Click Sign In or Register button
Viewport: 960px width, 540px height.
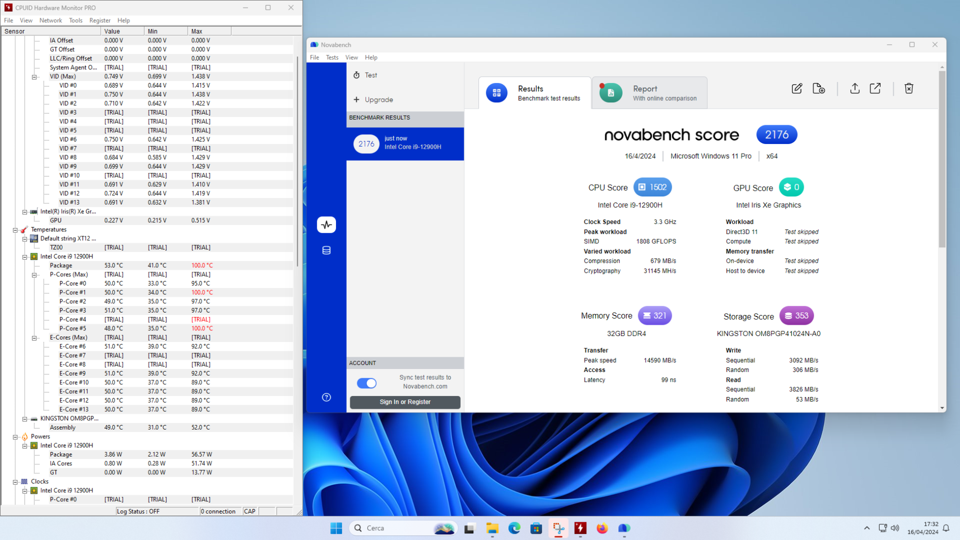click(405, 402)
